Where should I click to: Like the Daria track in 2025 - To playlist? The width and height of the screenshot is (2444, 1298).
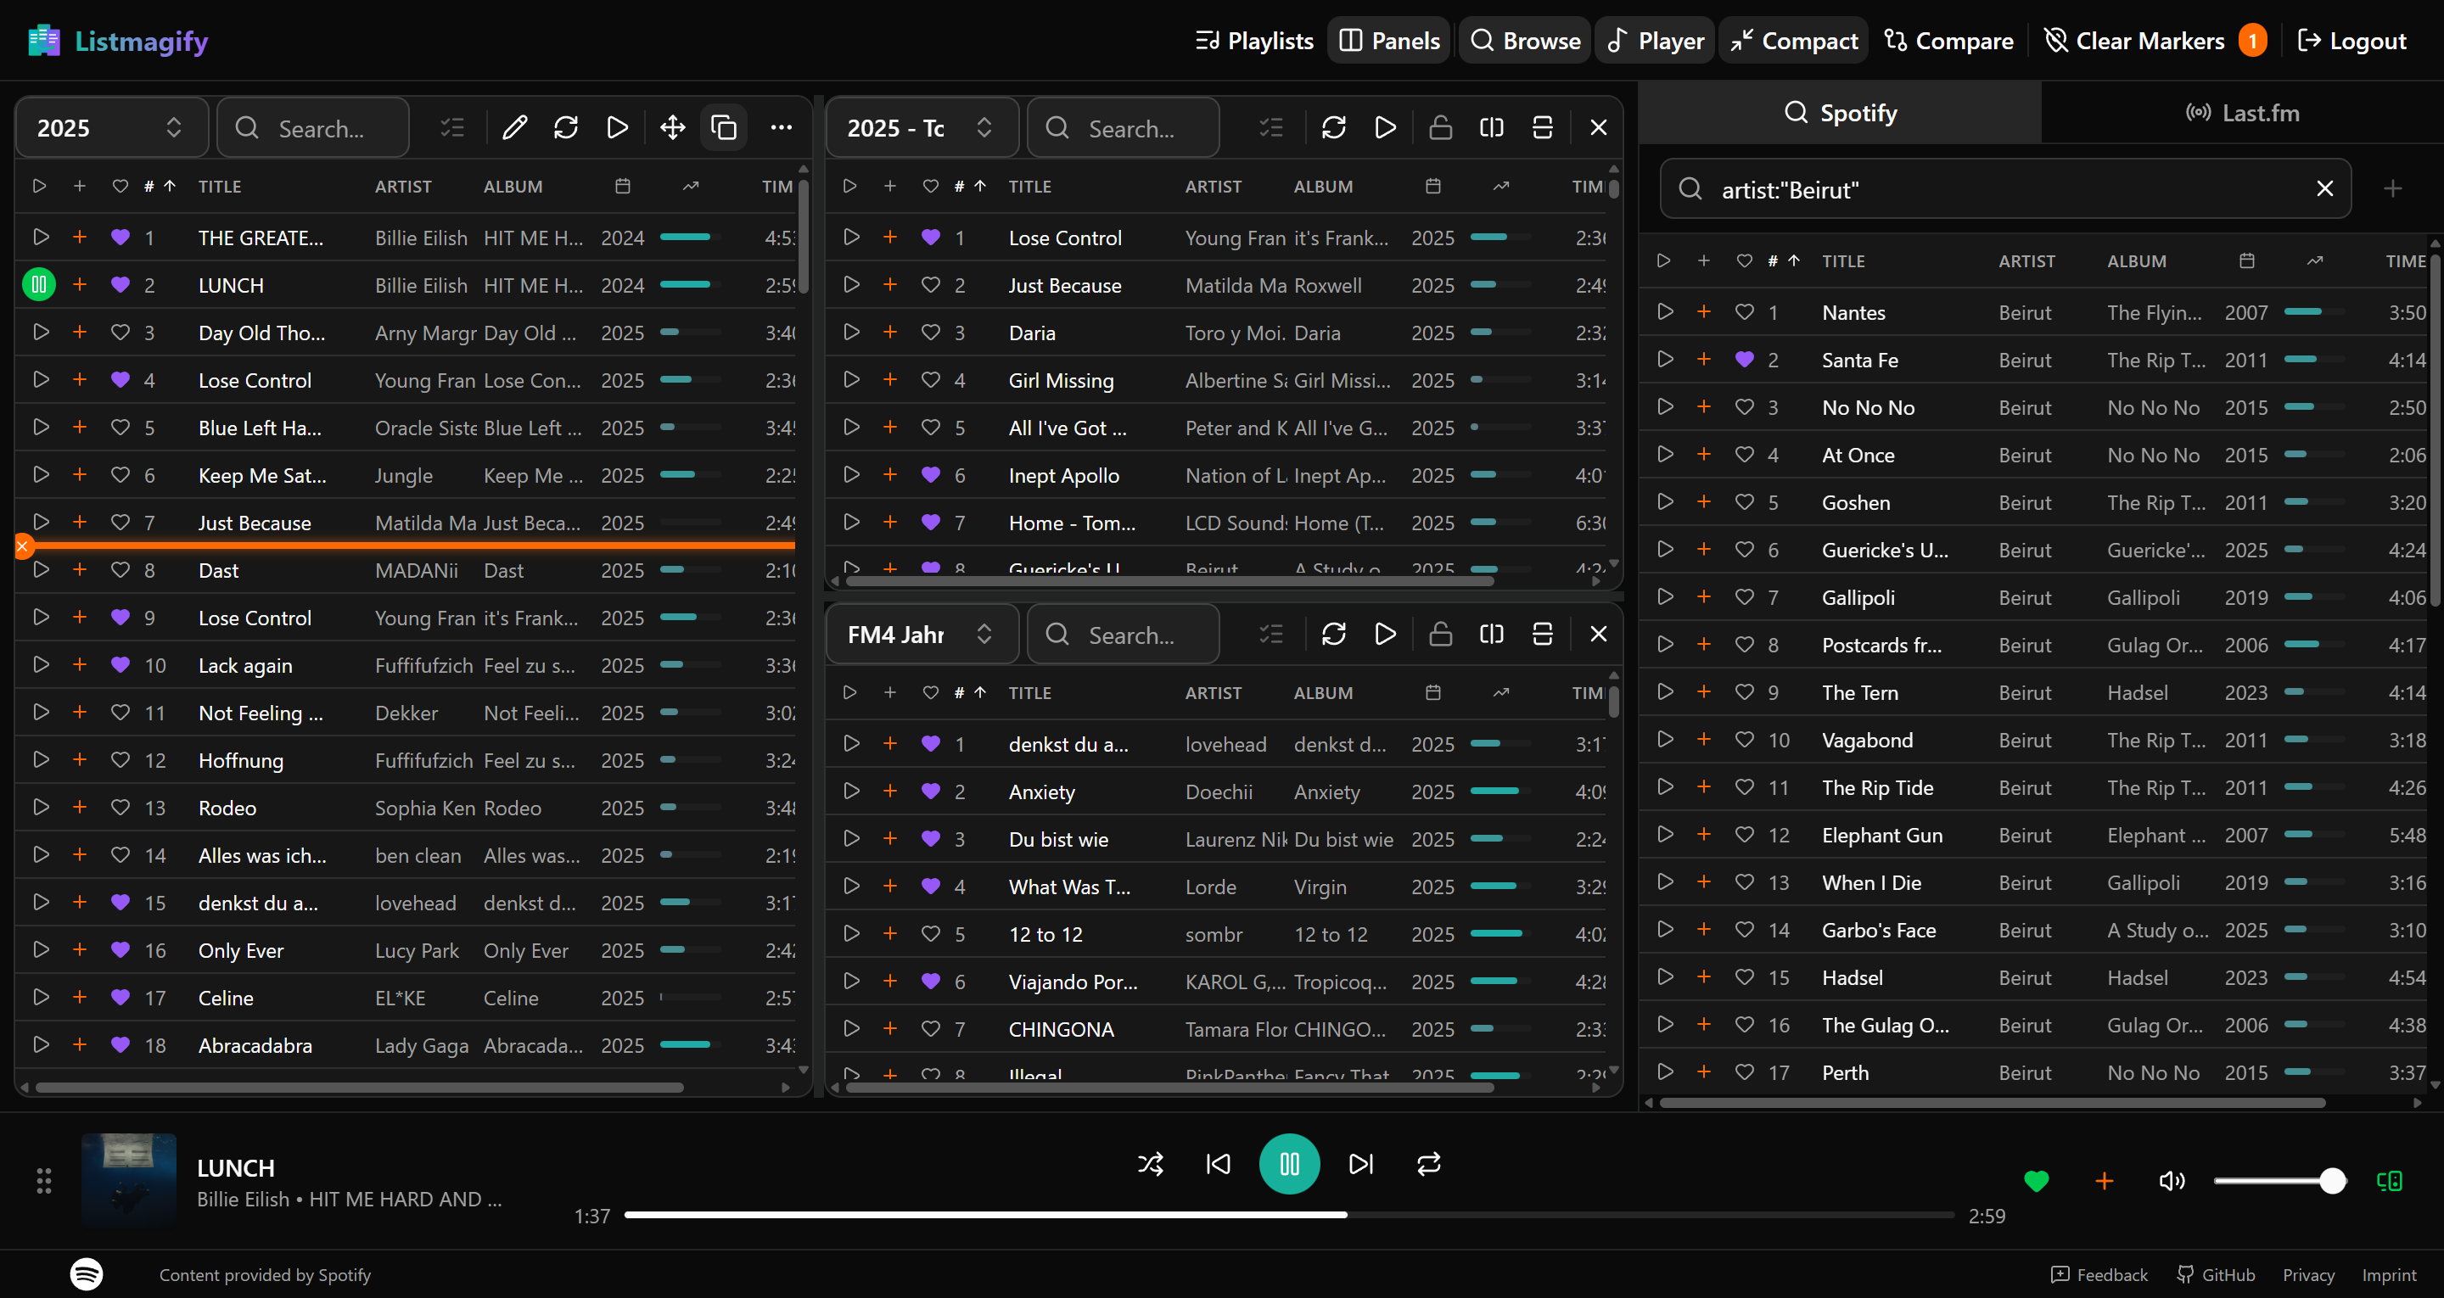click(929, 332)
